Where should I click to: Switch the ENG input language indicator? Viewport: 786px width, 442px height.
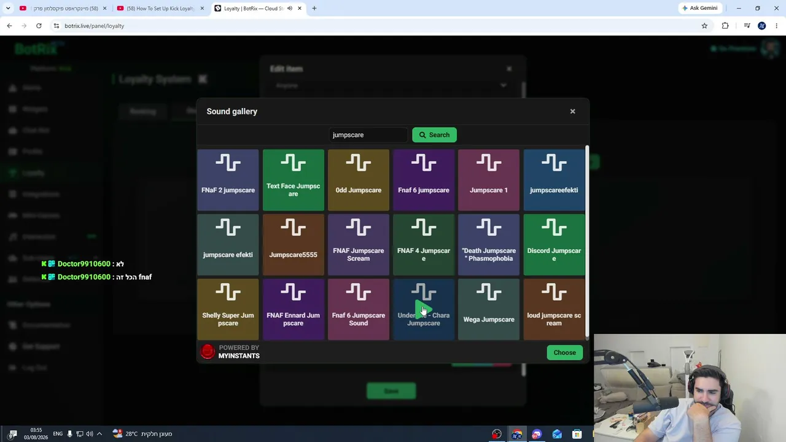(58, 434)
